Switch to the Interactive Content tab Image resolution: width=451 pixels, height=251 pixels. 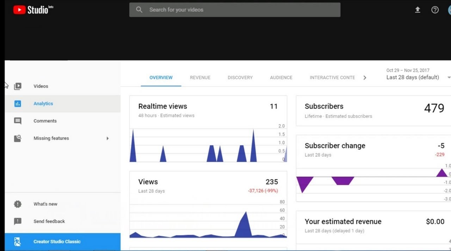click(x=332, y=78)
